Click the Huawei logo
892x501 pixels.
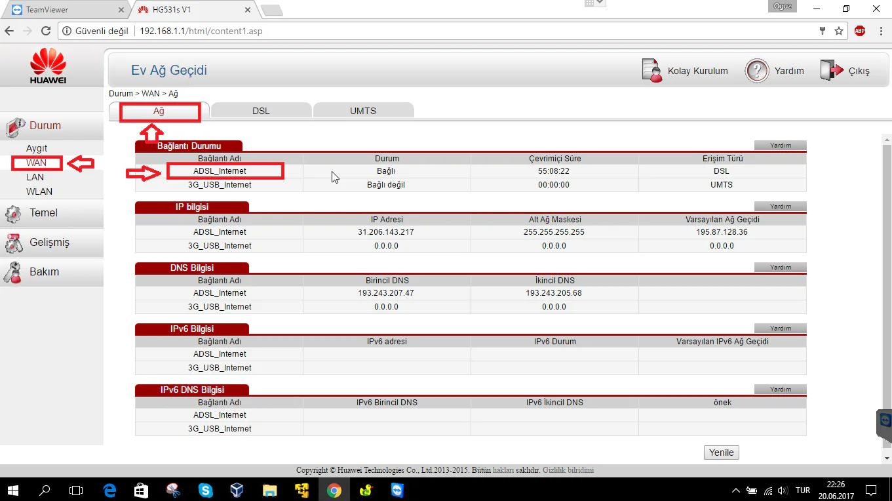click(48, 66)
